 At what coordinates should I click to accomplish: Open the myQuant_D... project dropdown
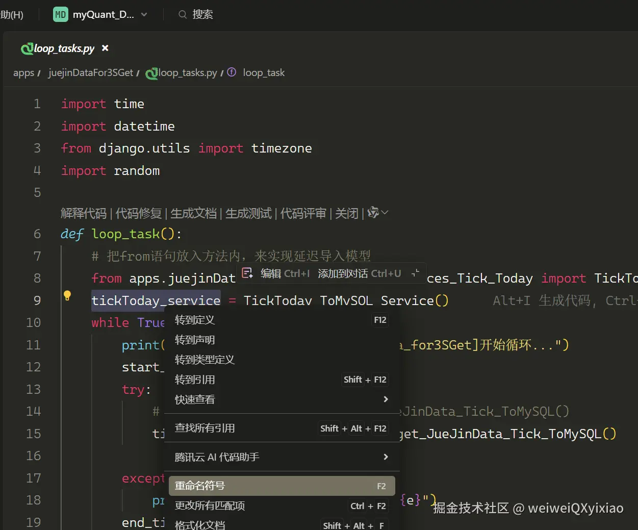(144, 14)
